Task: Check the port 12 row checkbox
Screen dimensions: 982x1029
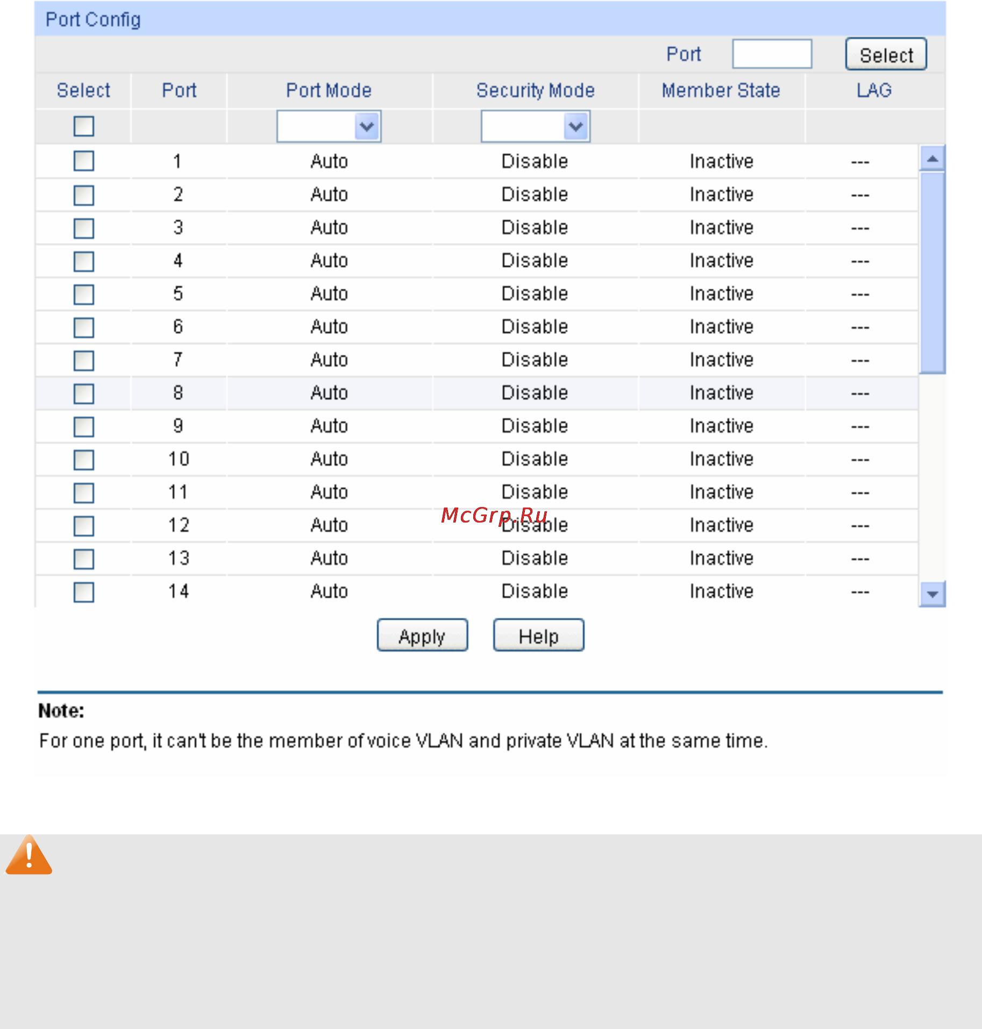Action: pos(84,526)
